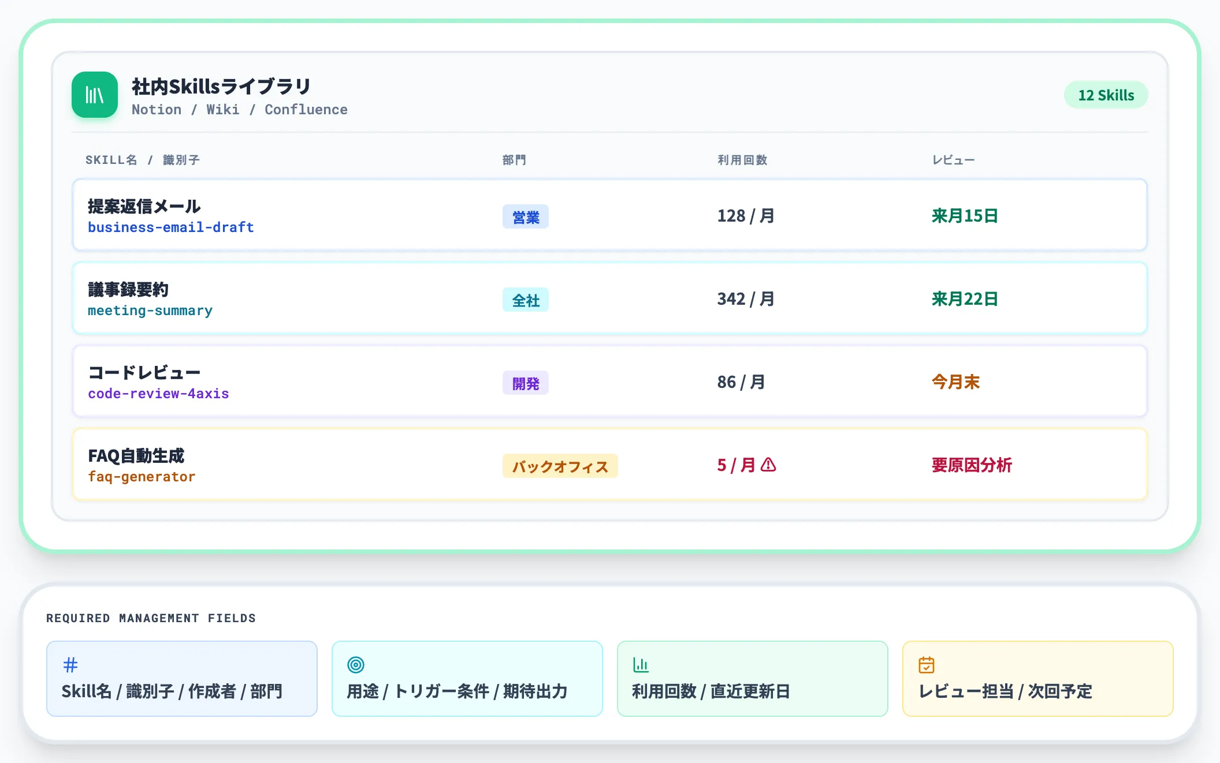1220x763 pixels.
Task: Select the 利用回数 / 直近更新日 card
Action: click(x=753, y=679)
